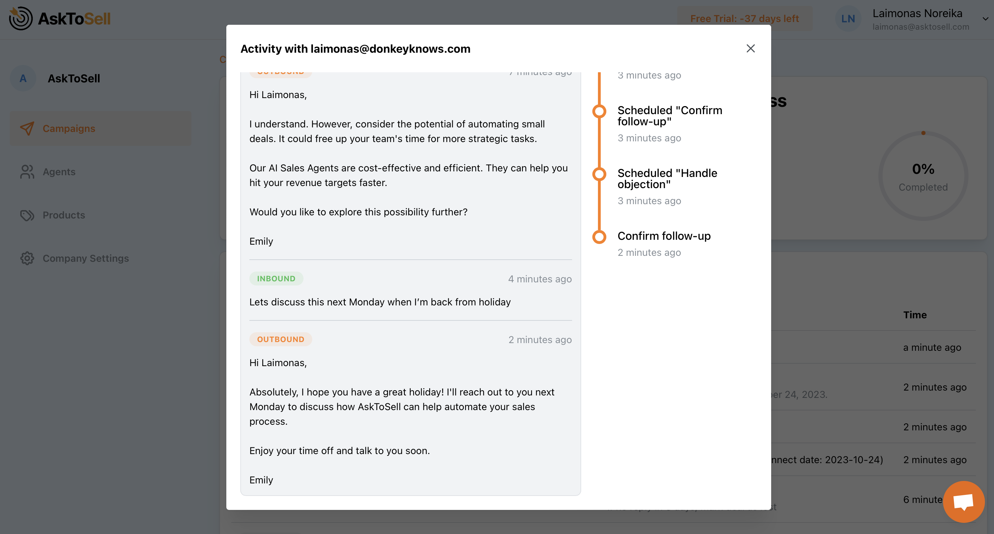Screen dimensions: 994x534
Task: Click the Products tag icon
Action: [27, 215]
